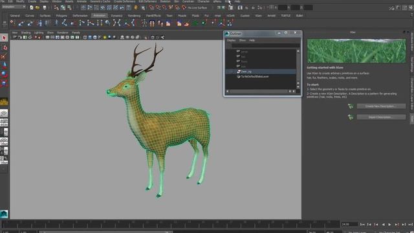Activate the Lasso select tool
This screenshot has width=414, height=233.
5,48
